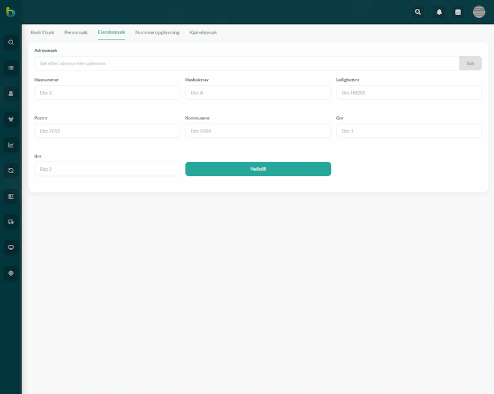The height and width of the screenshot is (394, 494).
Task: Open the calendar icon in top bar
Action: (458, 12)
